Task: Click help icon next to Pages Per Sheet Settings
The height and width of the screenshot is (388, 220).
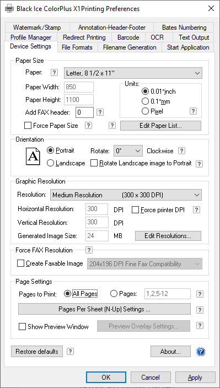Action: click(200, 310)
